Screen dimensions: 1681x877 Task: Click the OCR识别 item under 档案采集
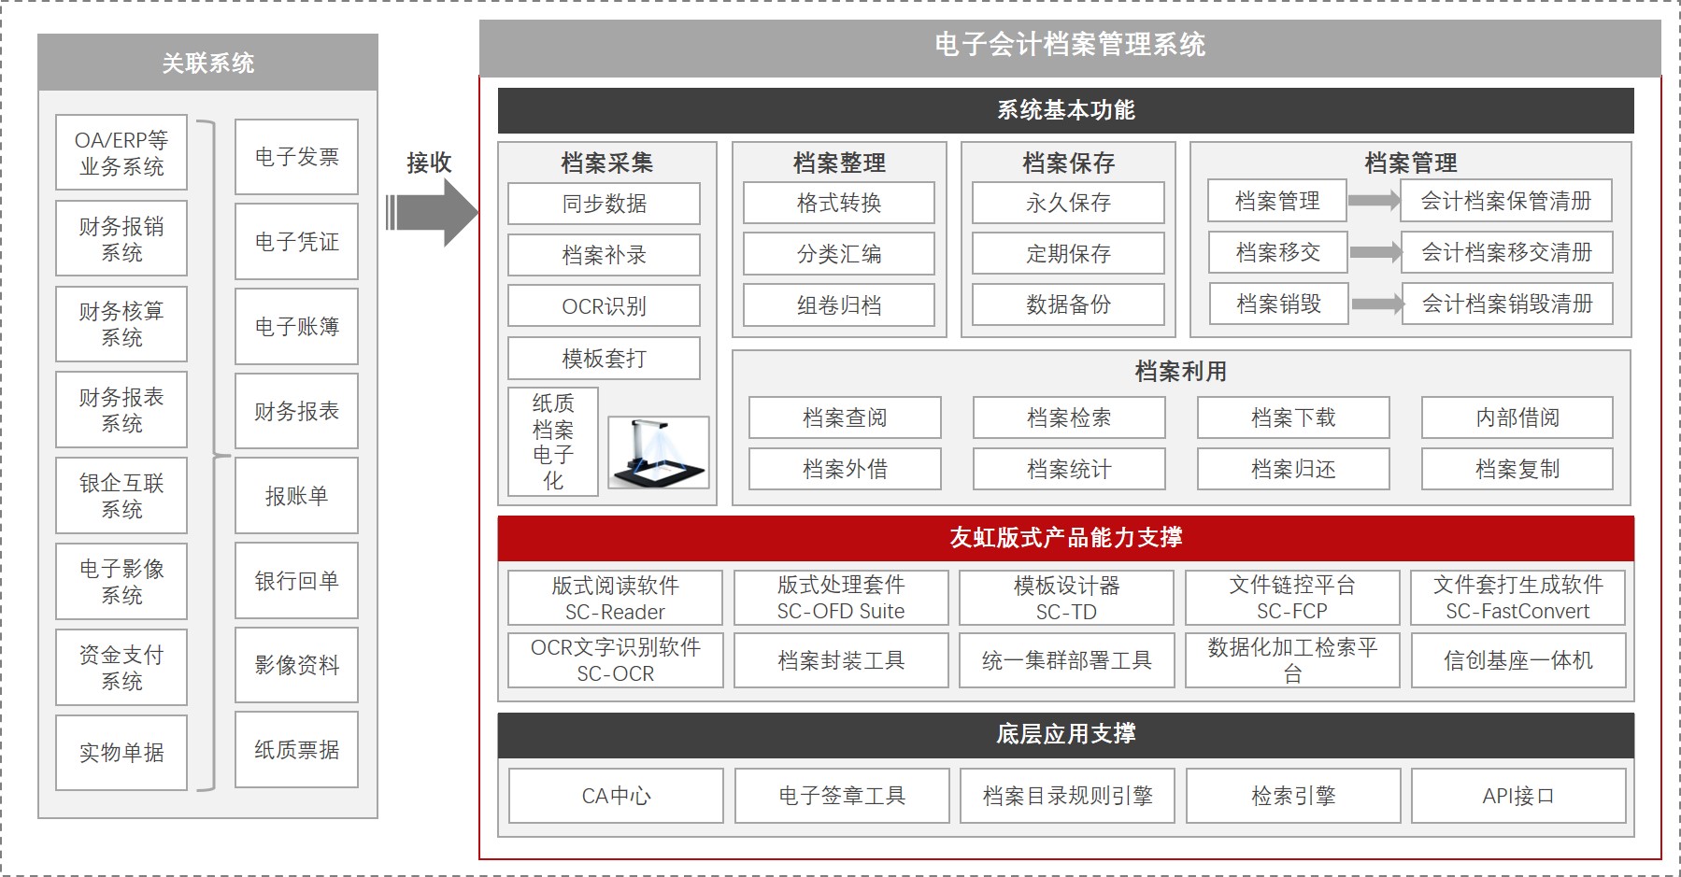603,305
